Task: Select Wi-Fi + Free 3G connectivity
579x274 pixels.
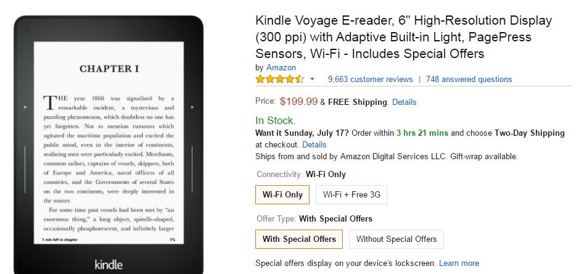Action: [x=351, y=194]
